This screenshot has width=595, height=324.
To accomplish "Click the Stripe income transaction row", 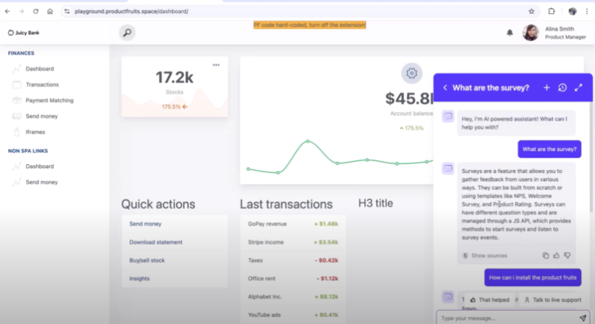I will [292, 242].
